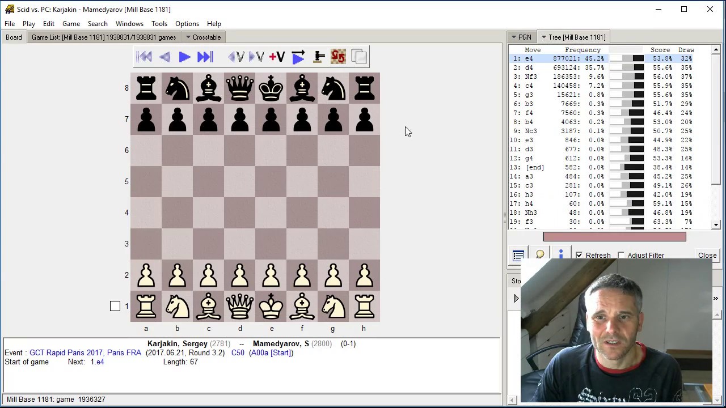Select the black queen on d8
Screen dimensions: 726x408
[240, 88]
